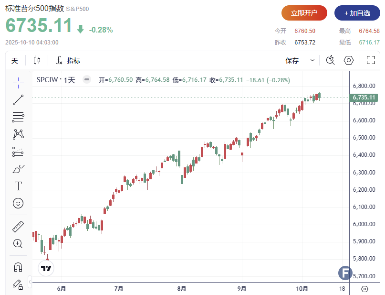Screen dimensions: 385x295
Task: Expand the arrow next to 保存
Action: 312,61
